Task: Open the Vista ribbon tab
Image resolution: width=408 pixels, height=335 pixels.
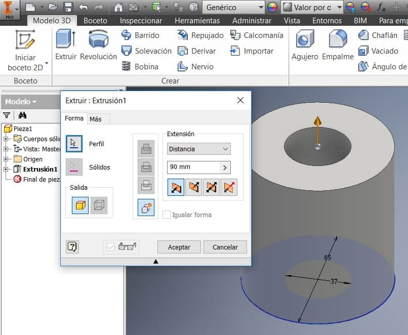Action: [x=292, y=21]
